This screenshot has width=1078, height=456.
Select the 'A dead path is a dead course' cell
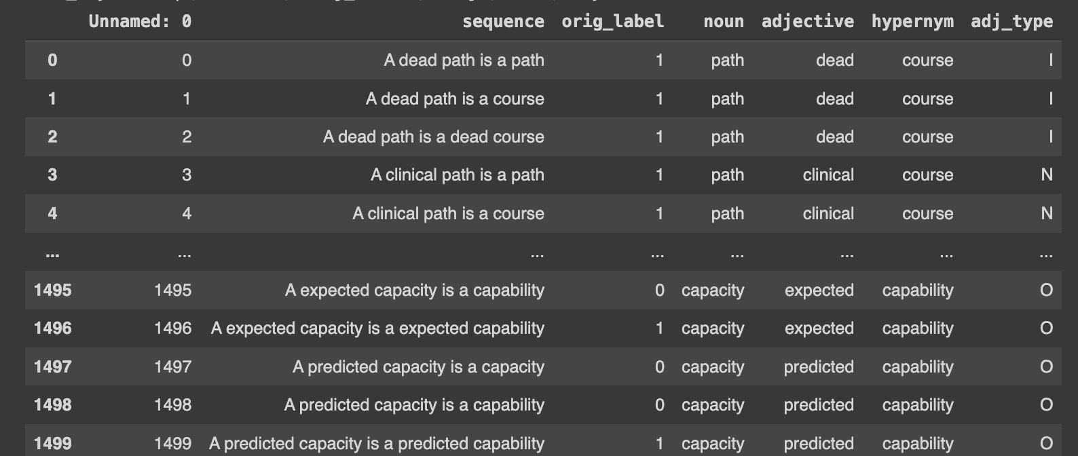[x=433, y=137]
